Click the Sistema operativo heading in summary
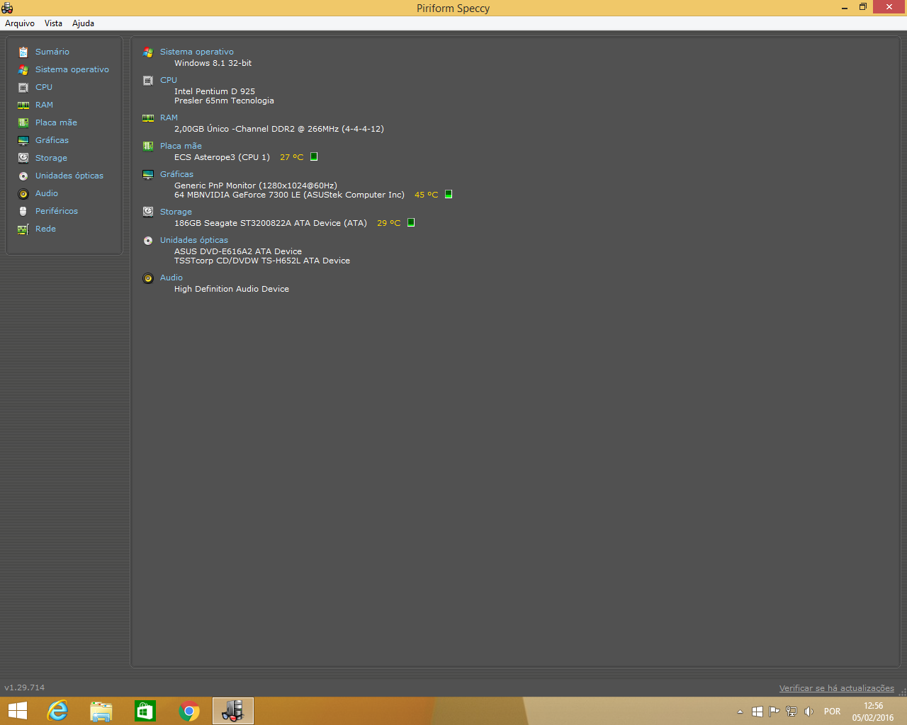 point(196,52)
